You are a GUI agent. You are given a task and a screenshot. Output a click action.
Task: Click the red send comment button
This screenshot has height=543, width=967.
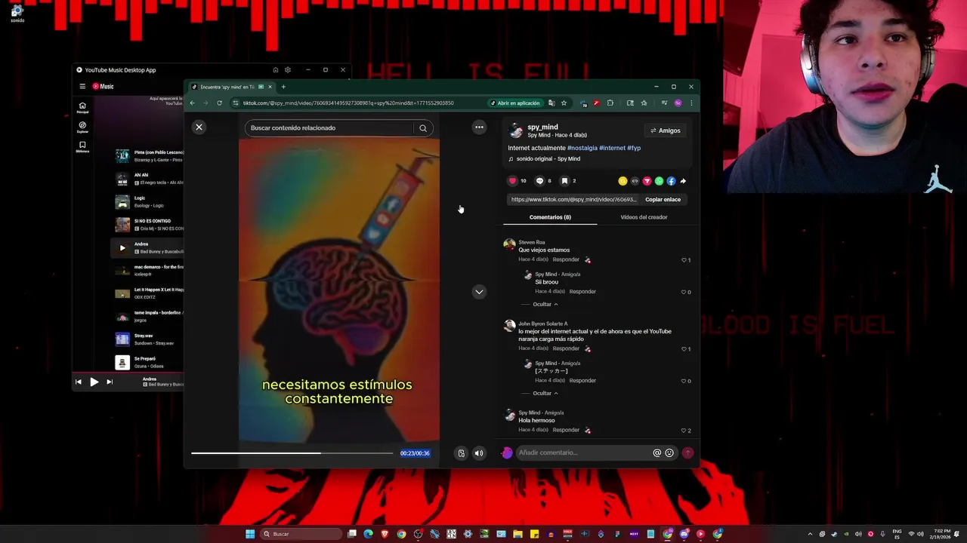[x=687, y=453]
